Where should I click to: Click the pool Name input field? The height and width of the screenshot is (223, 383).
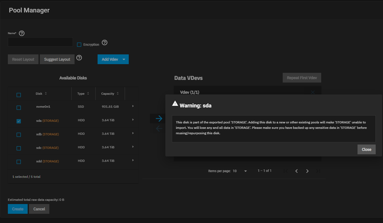tap(40, 42)
